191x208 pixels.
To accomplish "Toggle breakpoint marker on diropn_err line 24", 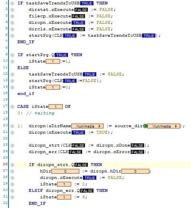I will pos(12,152).
